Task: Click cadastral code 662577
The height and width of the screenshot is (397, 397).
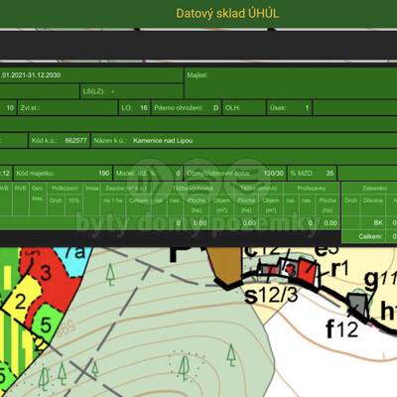Action: click(x=75, y=141)
